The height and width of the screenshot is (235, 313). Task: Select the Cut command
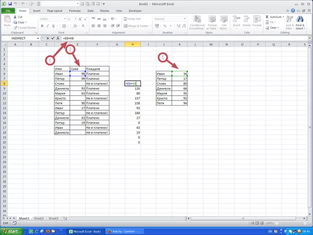tap(20, 17)
